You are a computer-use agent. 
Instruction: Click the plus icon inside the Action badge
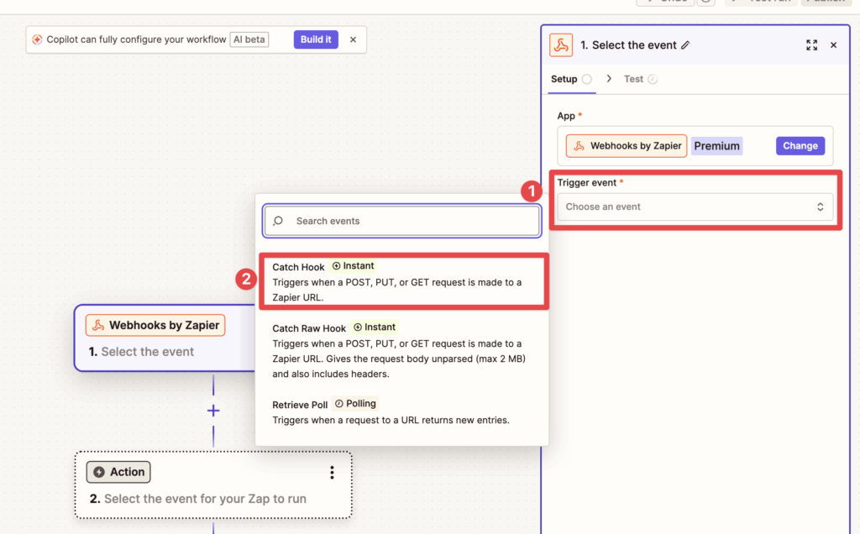(99, 472)
